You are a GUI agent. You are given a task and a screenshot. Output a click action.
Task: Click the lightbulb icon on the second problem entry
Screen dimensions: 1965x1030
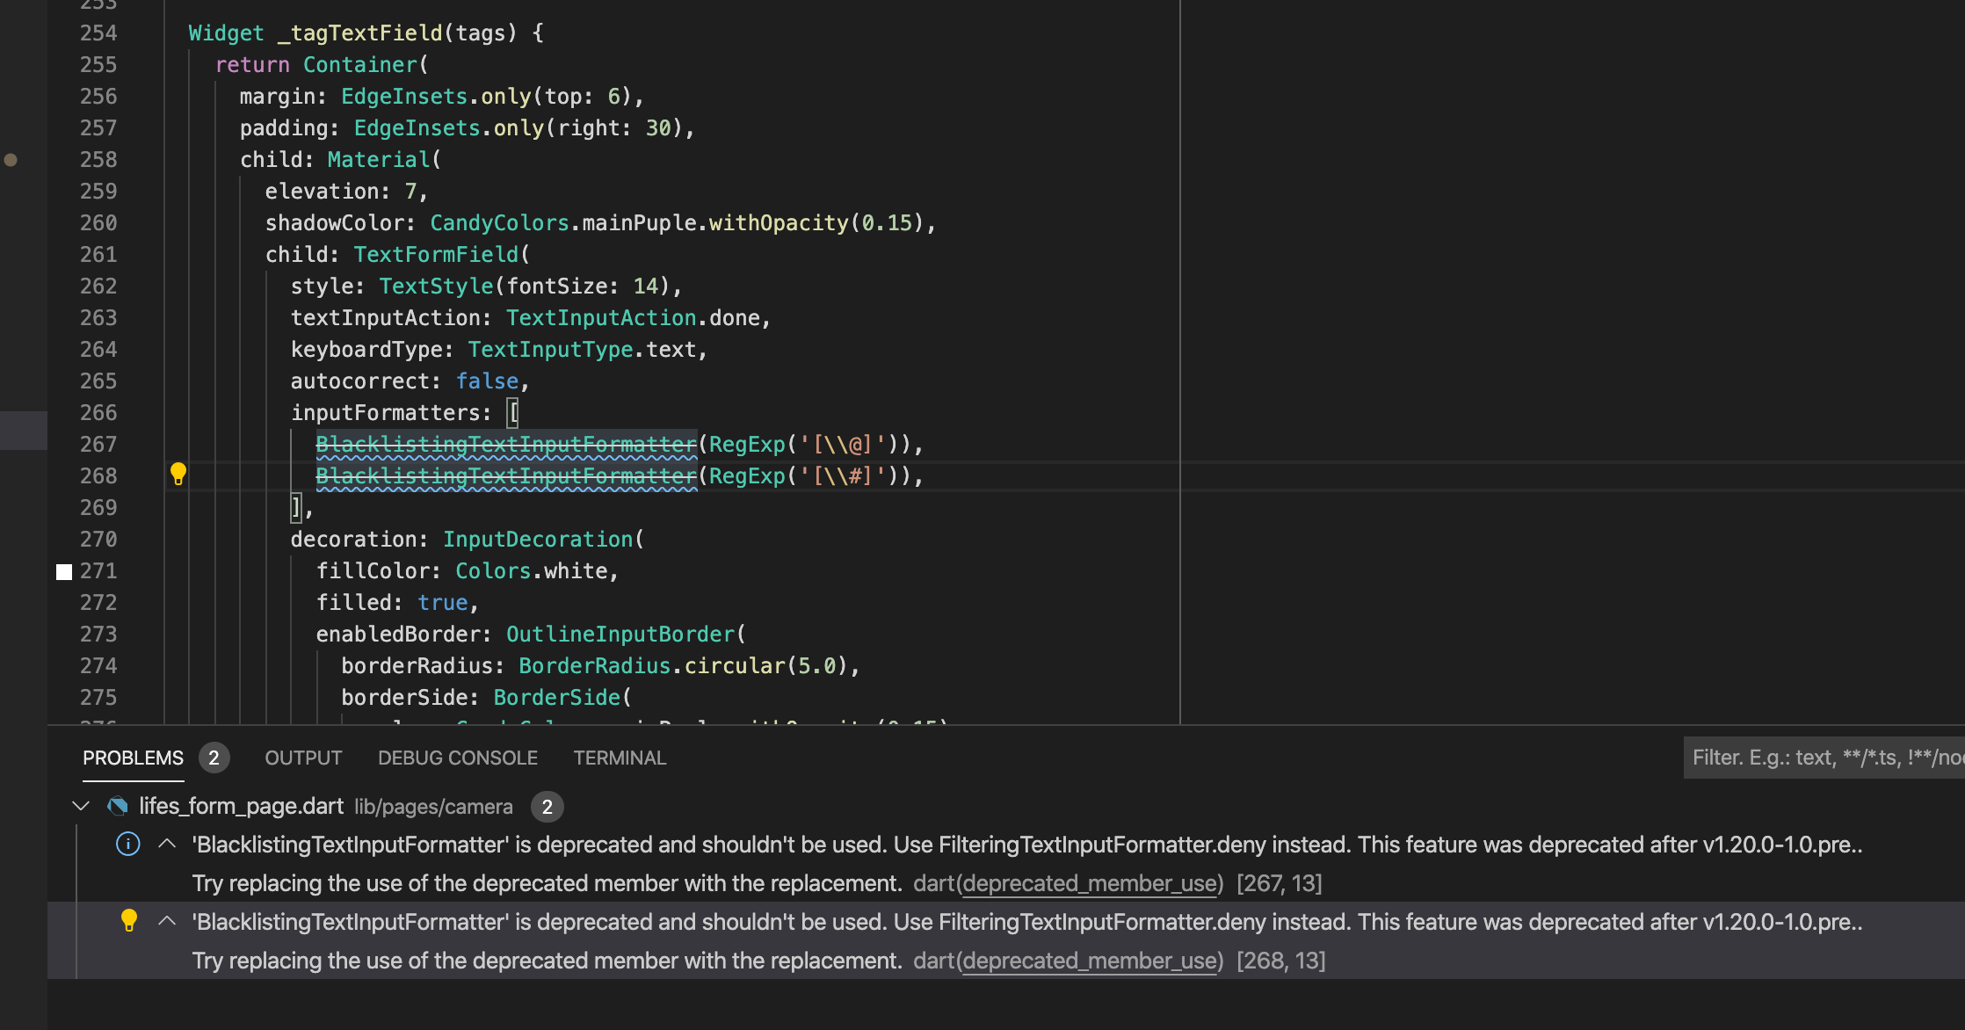tap(130, 921)
